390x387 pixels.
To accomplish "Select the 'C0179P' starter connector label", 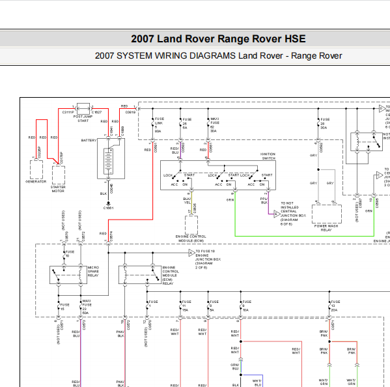I will tap(61, 158).
